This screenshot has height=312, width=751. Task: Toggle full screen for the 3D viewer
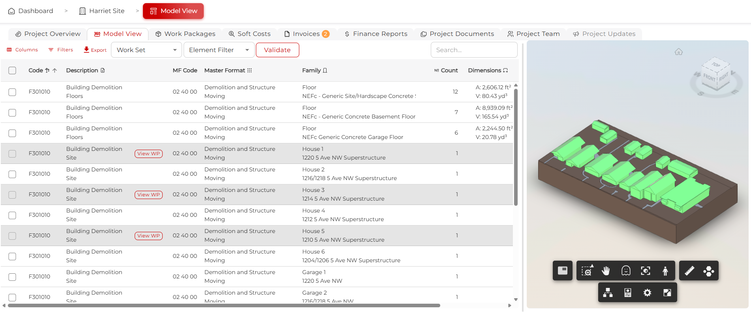pyautogui.click(x=667, y=293)
